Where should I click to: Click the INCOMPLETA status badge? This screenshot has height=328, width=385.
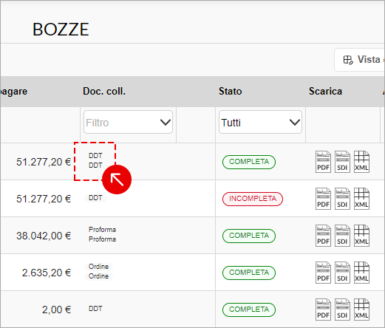click(253, 199)
